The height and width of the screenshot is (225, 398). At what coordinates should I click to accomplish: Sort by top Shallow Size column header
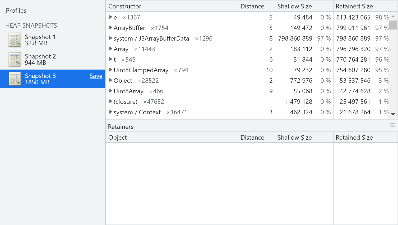pyautogui.click(x=304, y=6)
